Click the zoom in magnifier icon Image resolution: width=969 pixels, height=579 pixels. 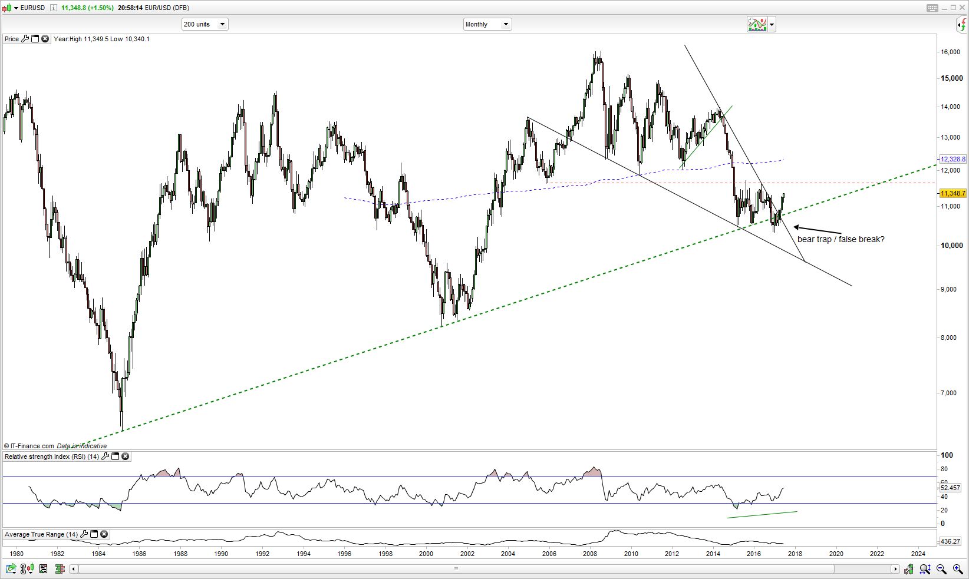click(958, 569)
